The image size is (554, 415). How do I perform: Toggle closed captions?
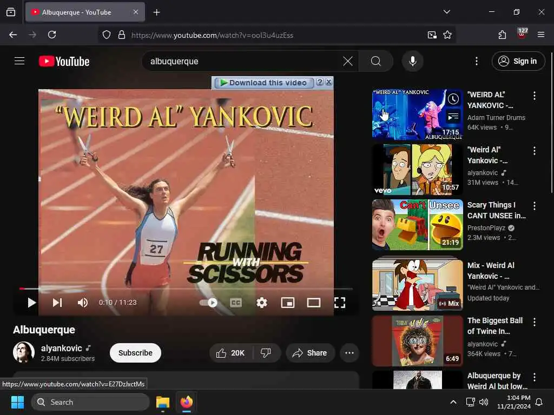(236, 303)
